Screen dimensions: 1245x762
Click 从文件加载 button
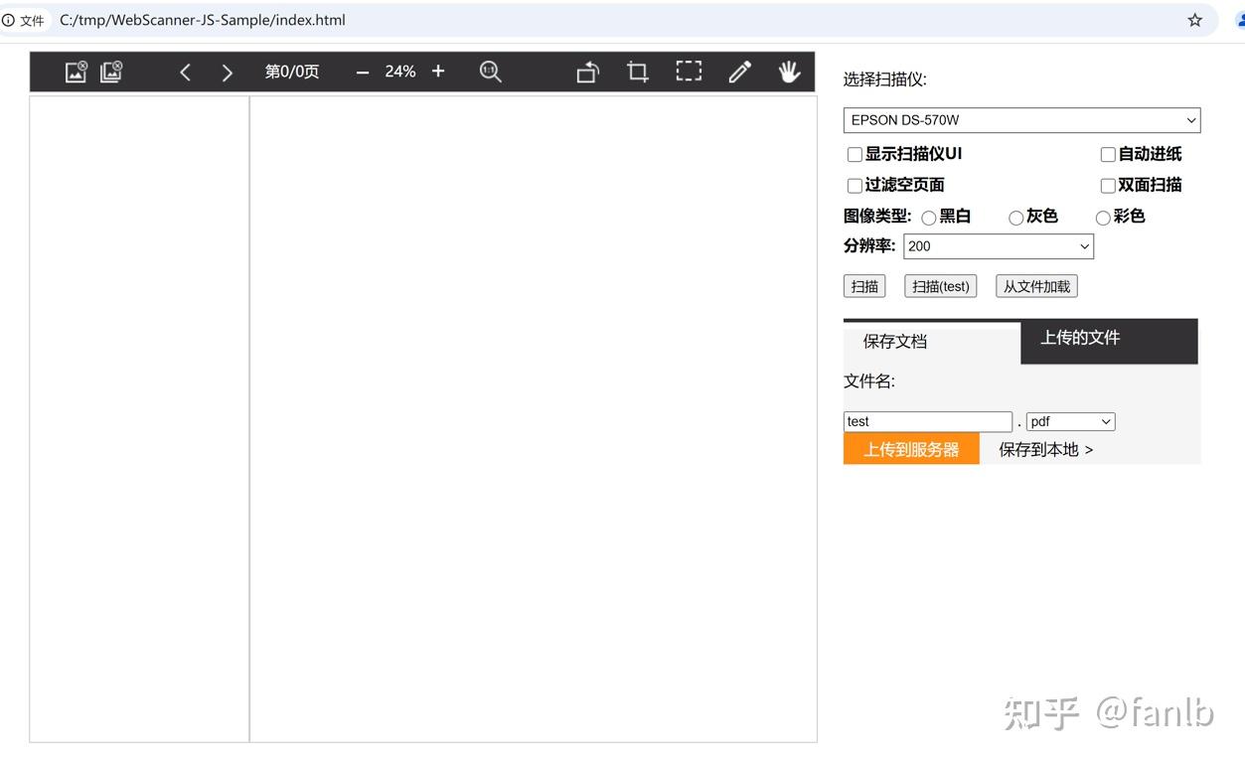1036,286
